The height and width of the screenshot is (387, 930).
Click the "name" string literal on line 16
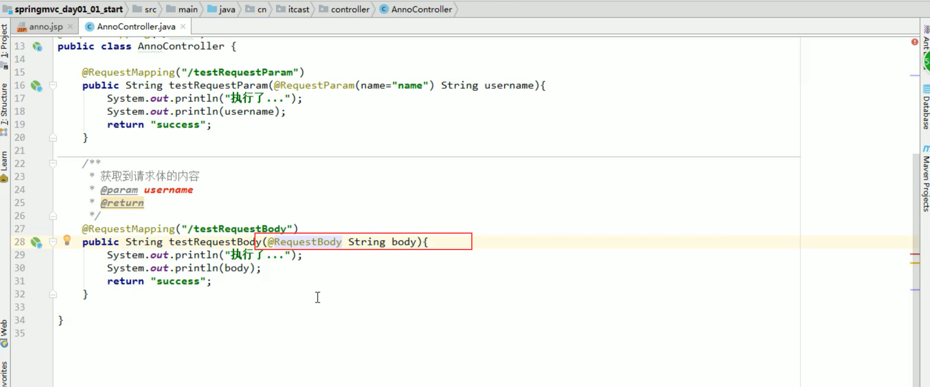(x=410, y=85)
